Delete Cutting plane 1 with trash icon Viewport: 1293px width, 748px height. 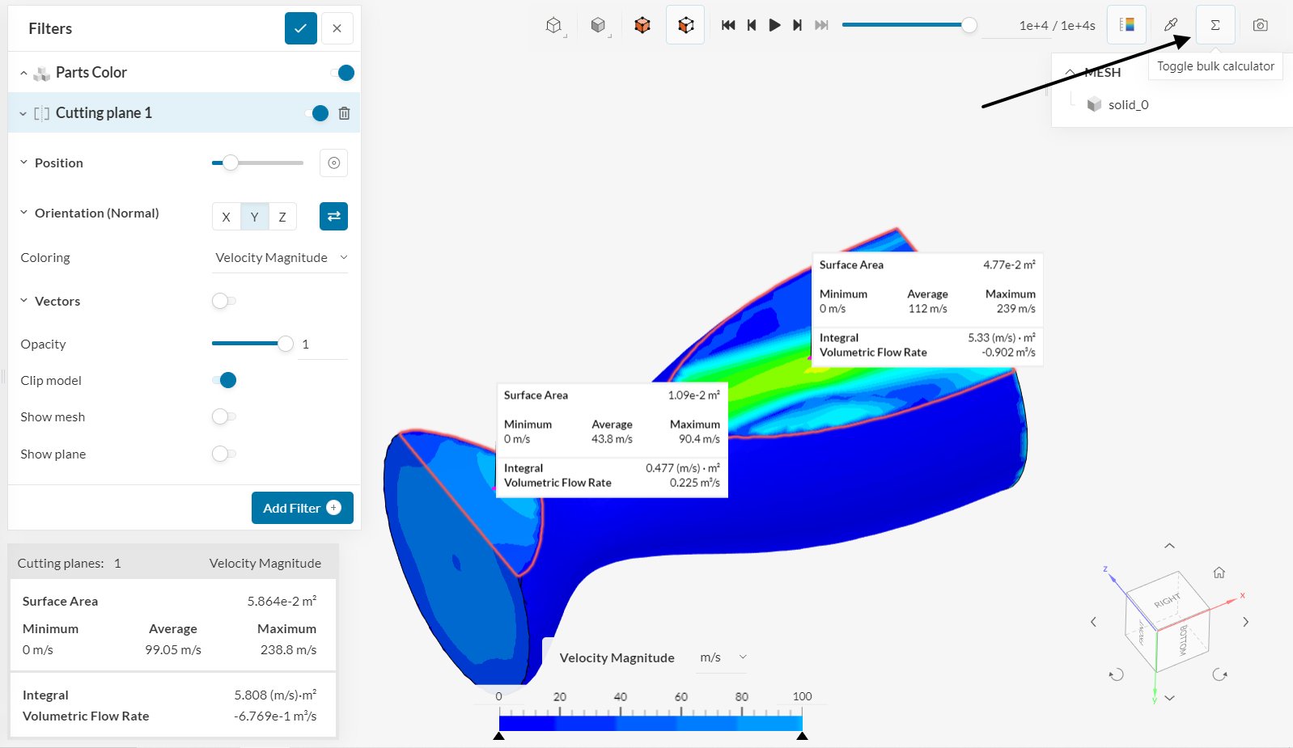point(344,113)
